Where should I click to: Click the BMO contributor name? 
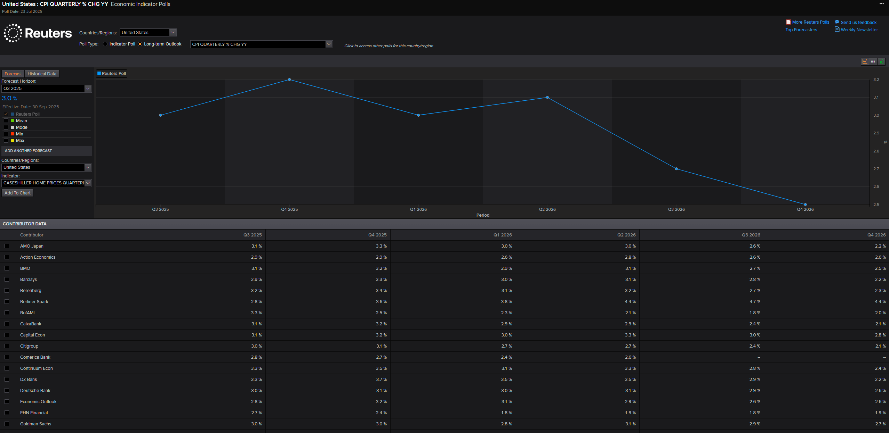pyautogui.click(x=25, y=268)
